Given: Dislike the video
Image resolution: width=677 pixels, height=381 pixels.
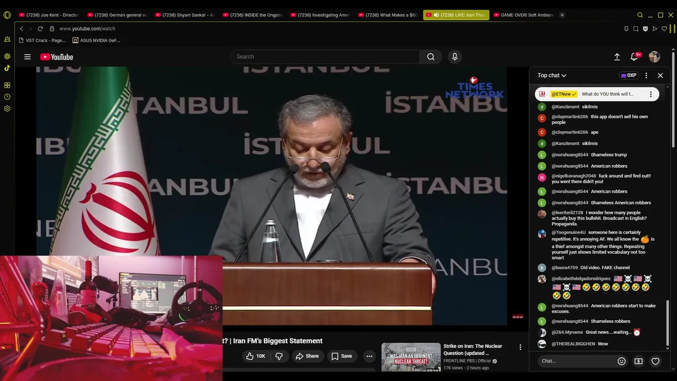Looking at the screenshot, I should point(279,356).
